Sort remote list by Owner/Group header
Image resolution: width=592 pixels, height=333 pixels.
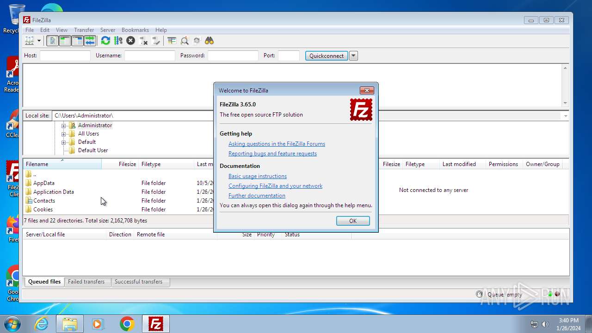[543, 164]
